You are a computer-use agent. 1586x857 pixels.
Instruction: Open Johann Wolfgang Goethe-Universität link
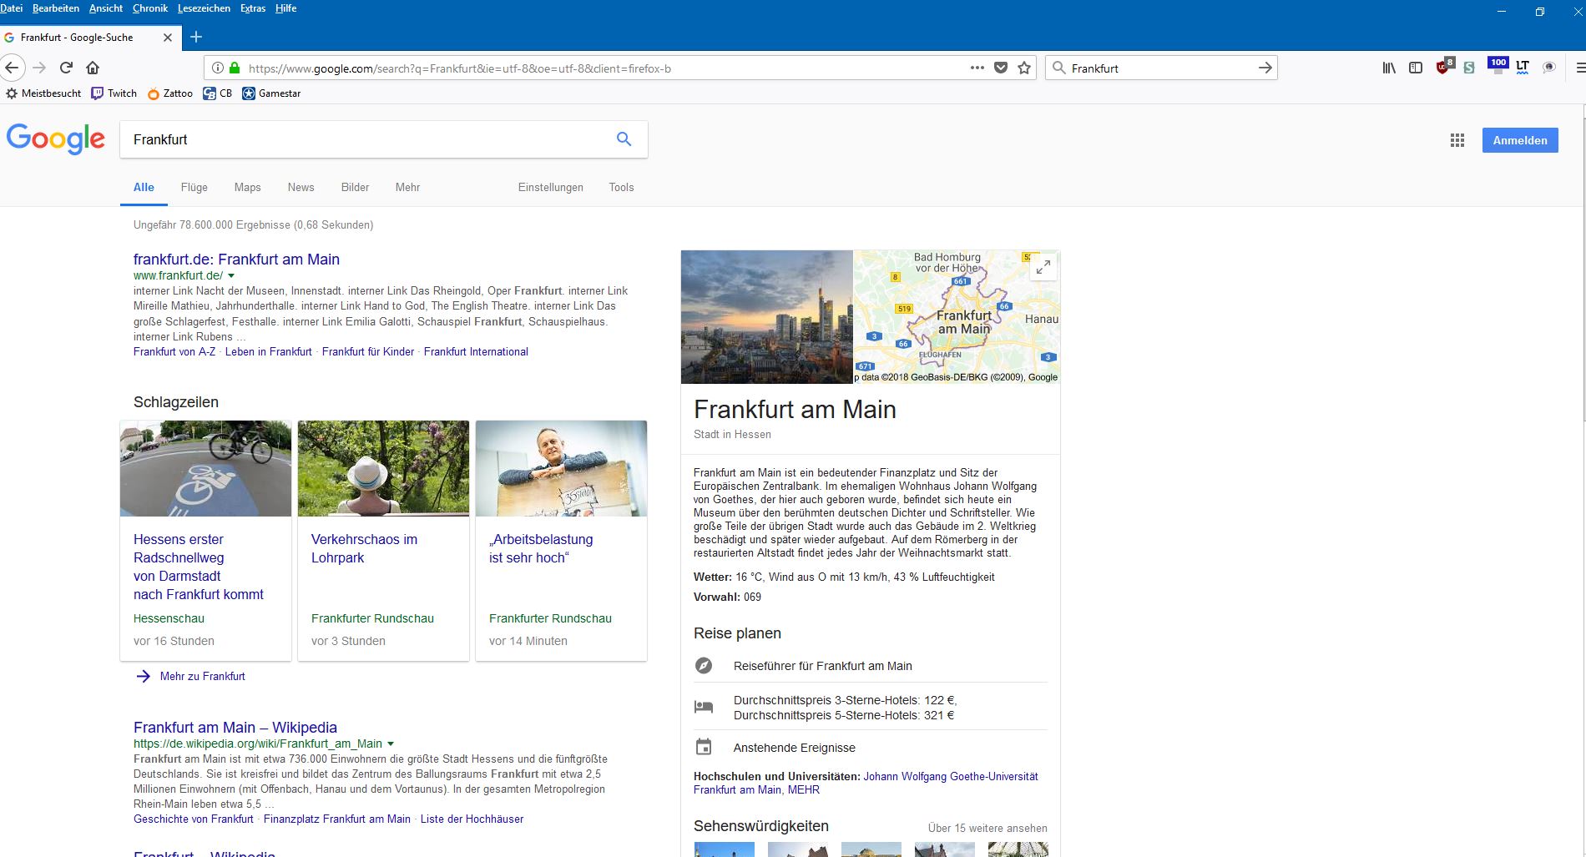[951, 776]
